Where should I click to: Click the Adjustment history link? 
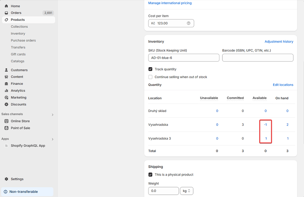(279, 42)
